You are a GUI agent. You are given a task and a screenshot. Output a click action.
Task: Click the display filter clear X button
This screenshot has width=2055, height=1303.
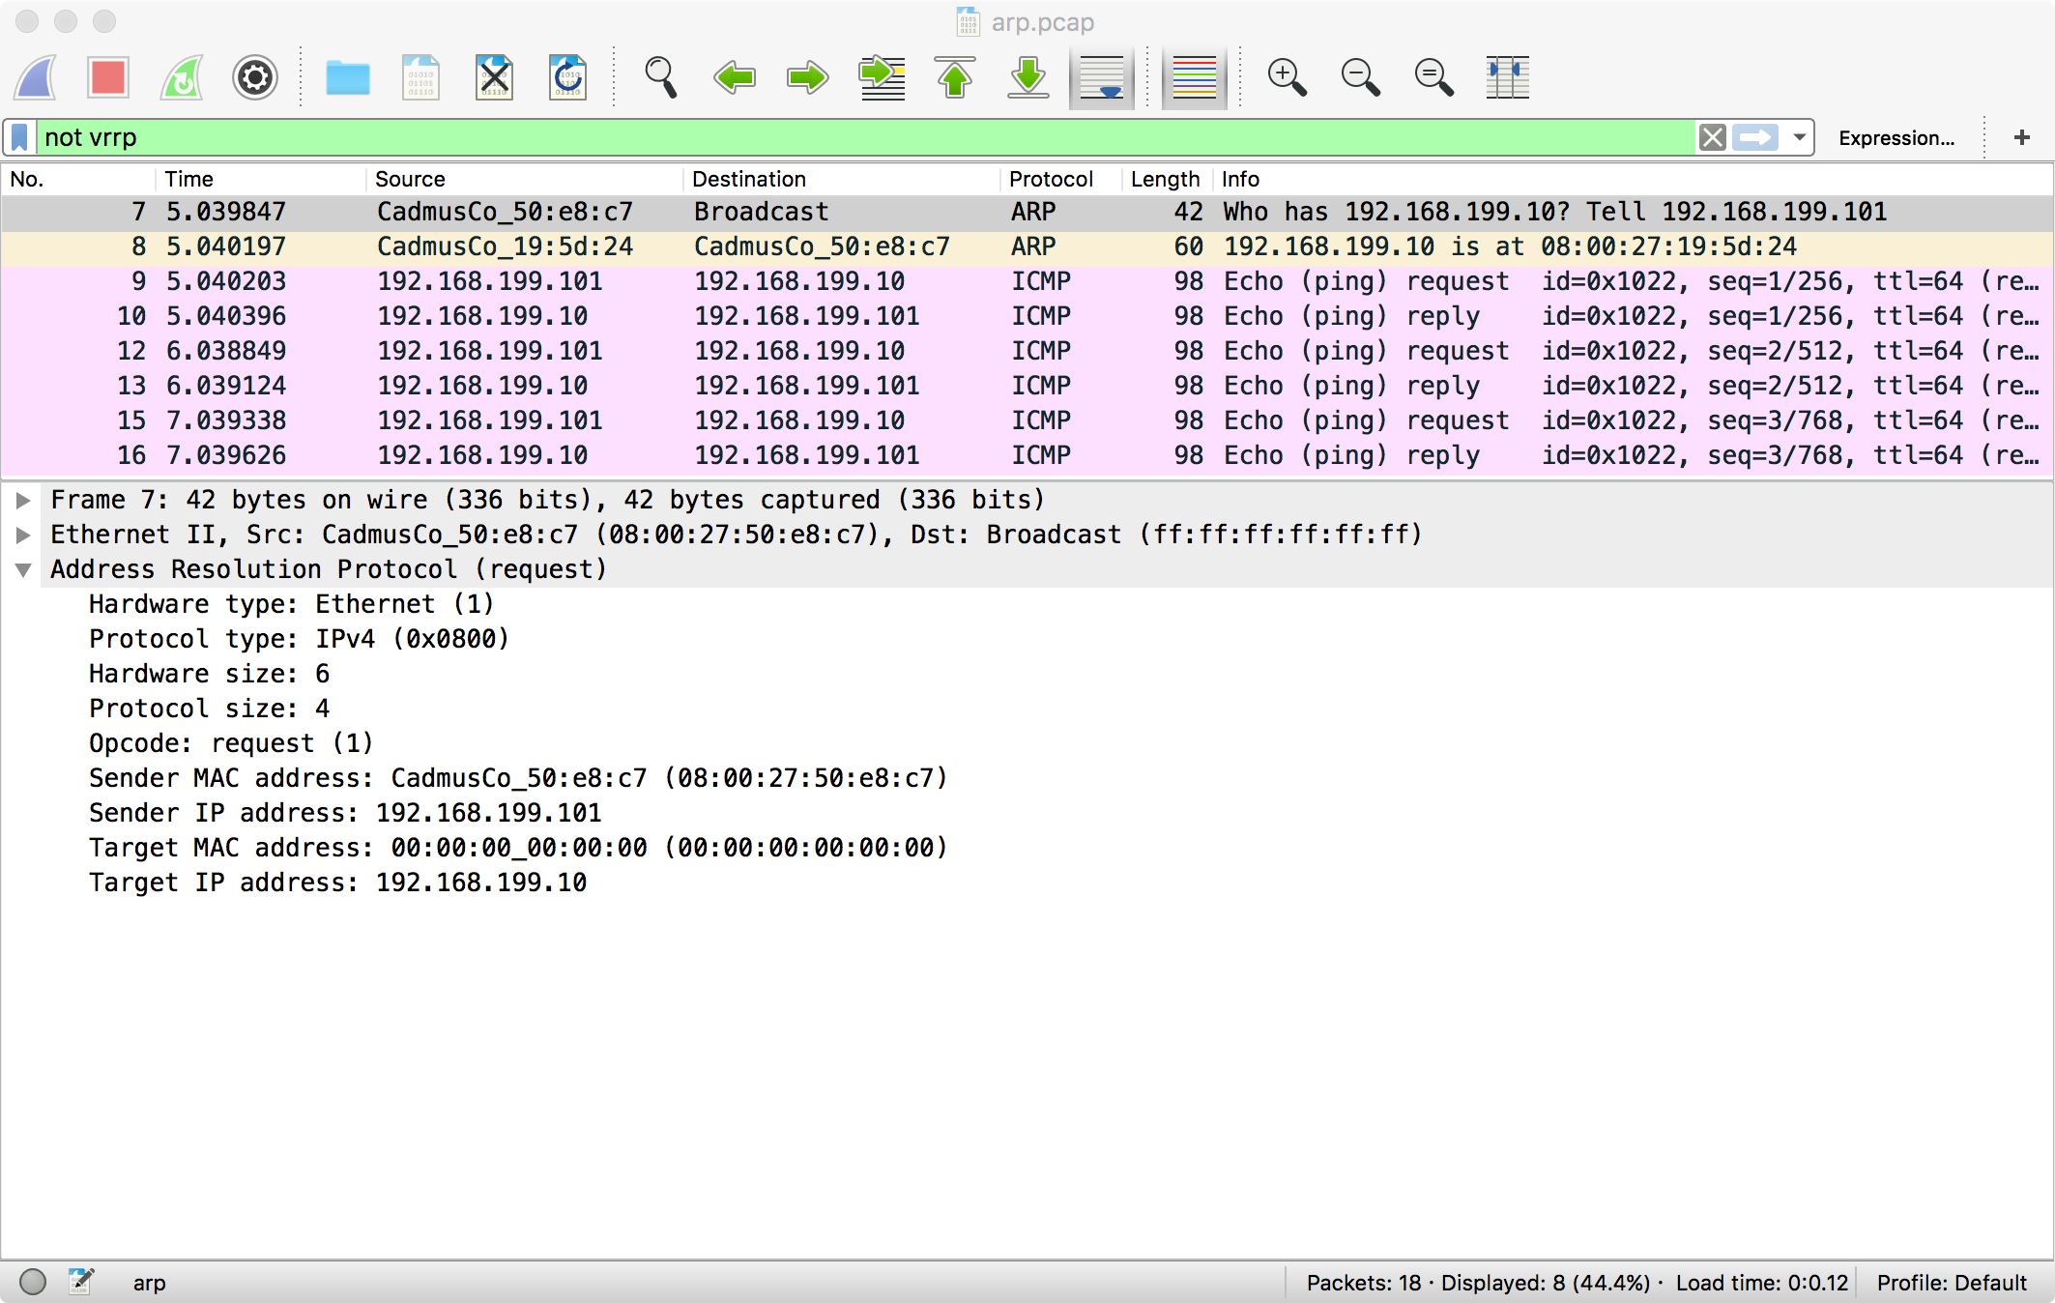click(x=1711, y=138)
